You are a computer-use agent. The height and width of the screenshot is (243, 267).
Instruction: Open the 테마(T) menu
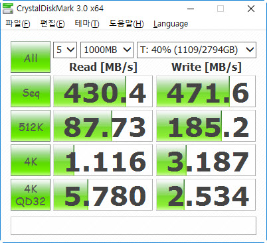pyautogui.click(x=87, y=24)
